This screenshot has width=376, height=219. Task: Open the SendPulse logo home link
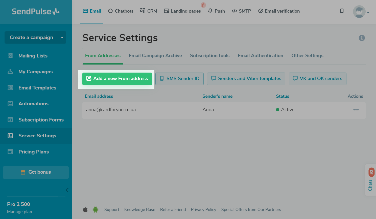coord(36,12)
